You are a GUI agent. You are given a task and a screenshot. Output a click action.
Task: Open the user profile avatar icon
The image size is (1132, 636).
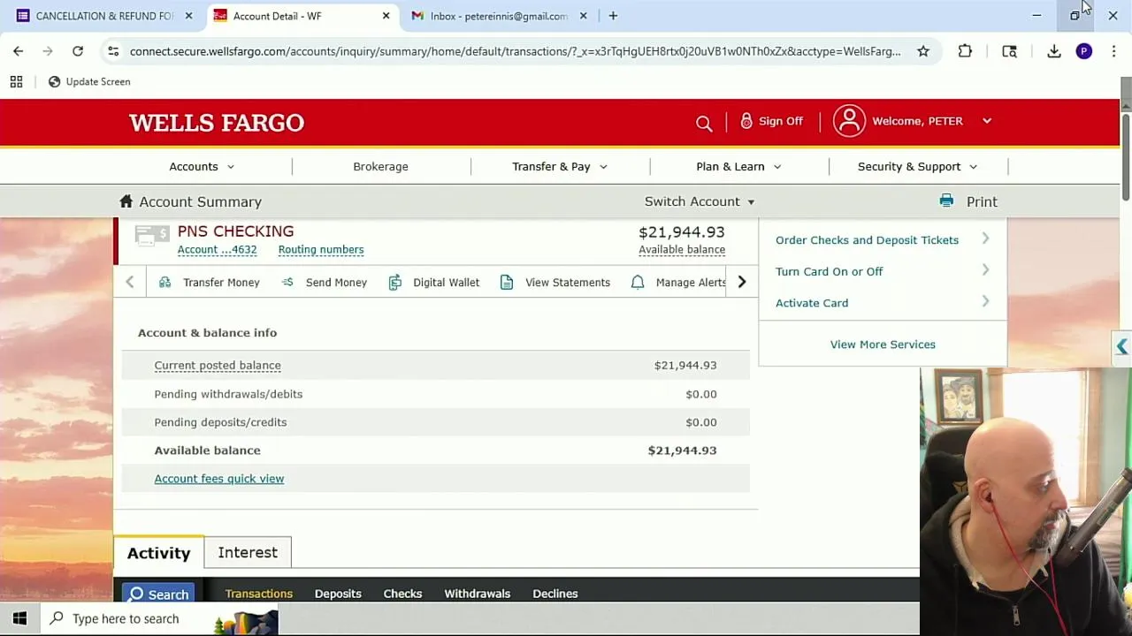(x=849, y=121)
